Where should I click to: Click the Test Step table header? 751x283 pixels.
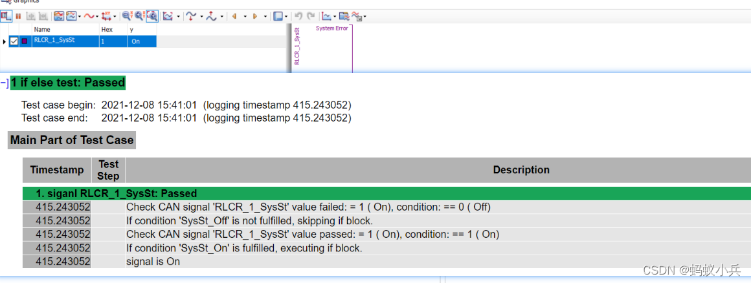tap(108, 170)
